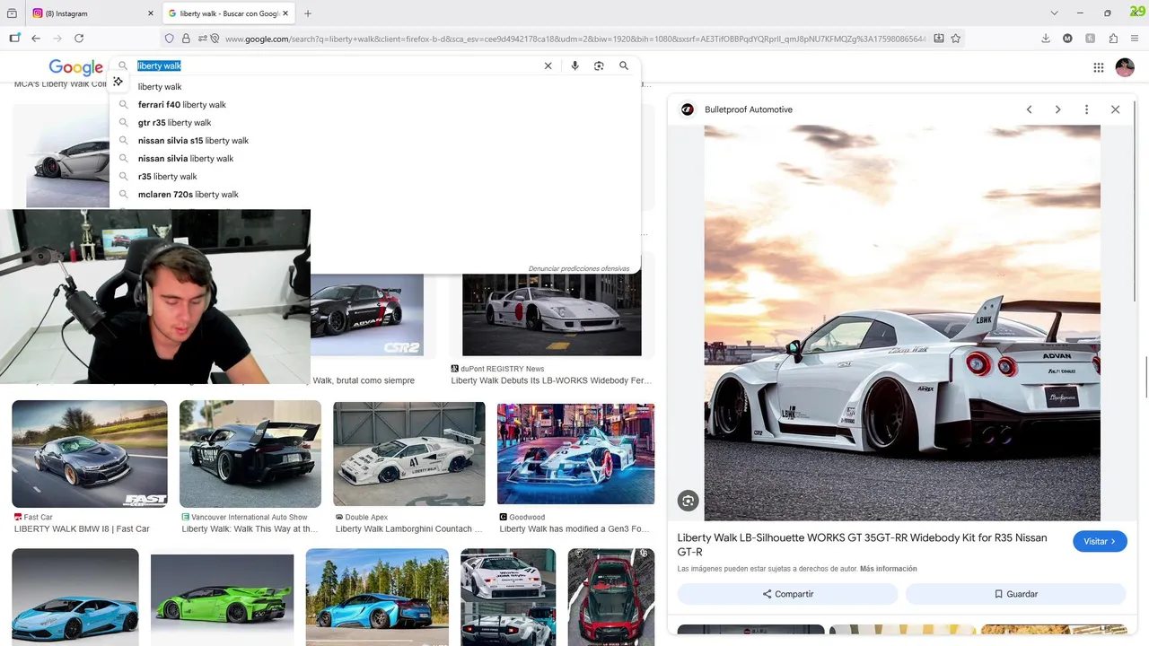Show previous image in preview panel
The height and width of the screenshot is (646, 1149).
[1030, 109]
